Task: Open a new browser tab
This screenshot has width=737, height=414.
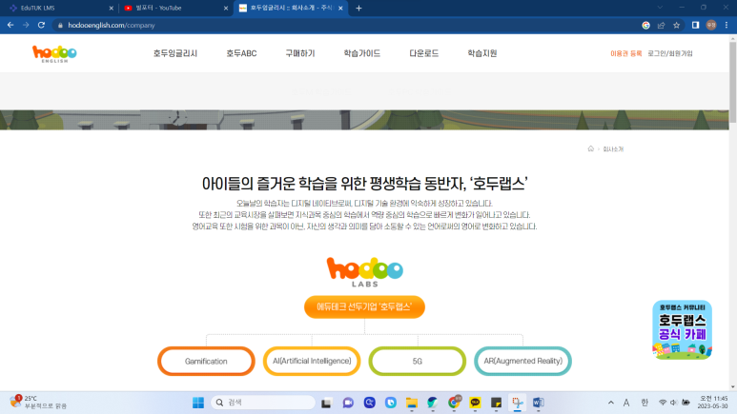Action: (358, 8)
